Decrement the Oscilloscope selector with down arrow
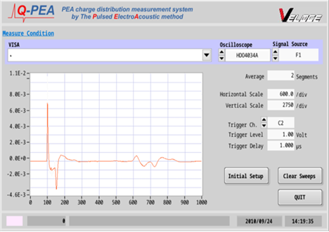 [x=222, y=59]
